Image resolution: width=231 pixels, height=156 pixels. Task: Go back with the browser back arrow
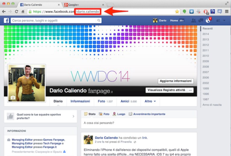click(x=4, y=11)
